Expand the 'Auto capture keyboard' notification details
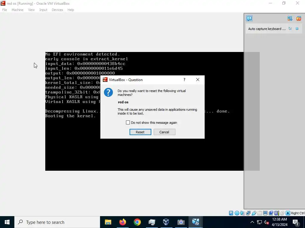The image size is (305, 228). pos(290,29)
